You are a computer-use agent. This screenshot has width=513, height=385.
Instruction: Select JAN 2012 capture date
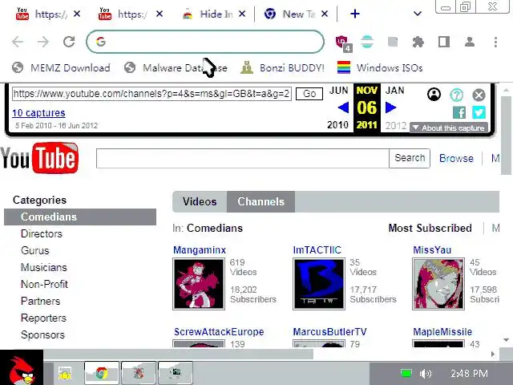pyautogui.click(x=395, y=91)
